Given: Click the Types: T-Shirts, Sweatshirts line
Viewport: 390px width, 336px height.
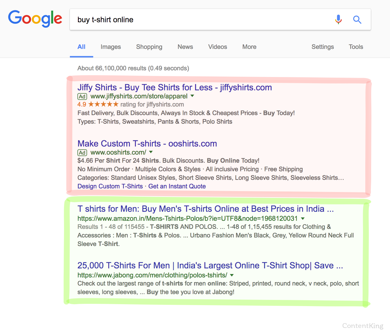Looking at the screenshot, I should [x=155, y=122].
